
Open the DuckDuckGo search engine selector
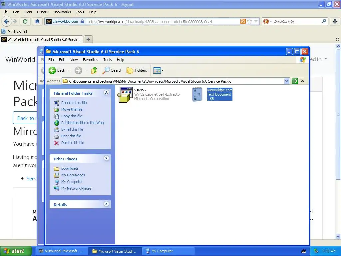[267, 21]
